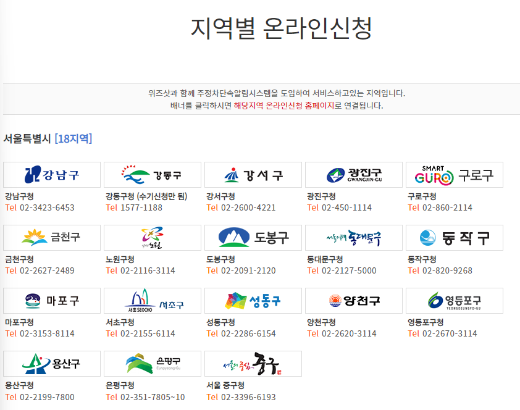Click the 금천구청 name text

[x=19, y=259]
